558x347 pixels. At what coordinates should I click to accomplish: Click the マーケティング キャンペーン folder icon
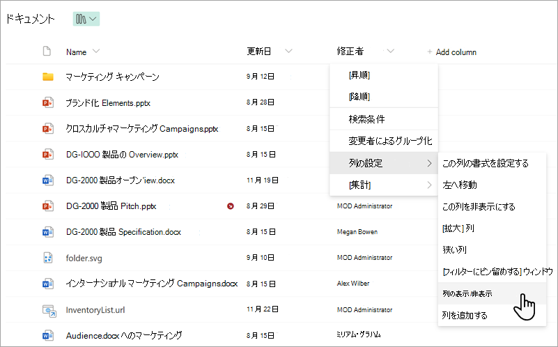point(48,77)
